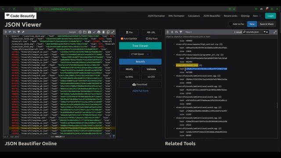Image resolution: width=281 pixels, height=158 pixels.
Task: Click the to CSV button
Action: (x=151, y=77)
